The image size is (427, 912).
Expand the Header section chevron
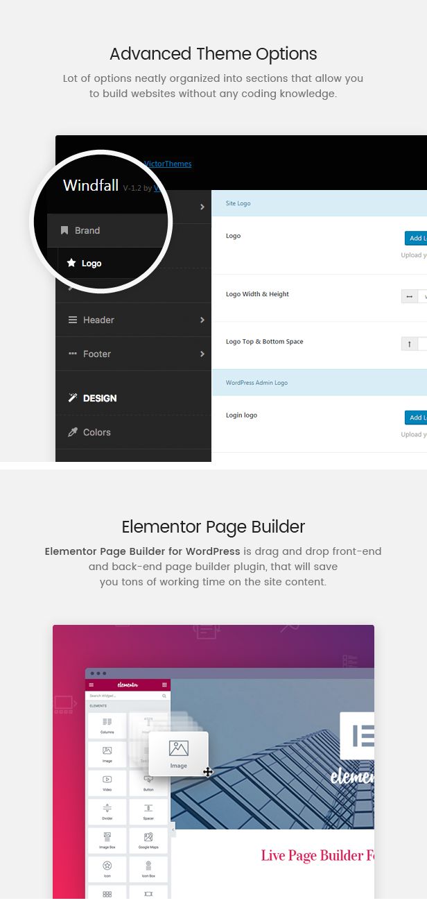click(202, 320)
